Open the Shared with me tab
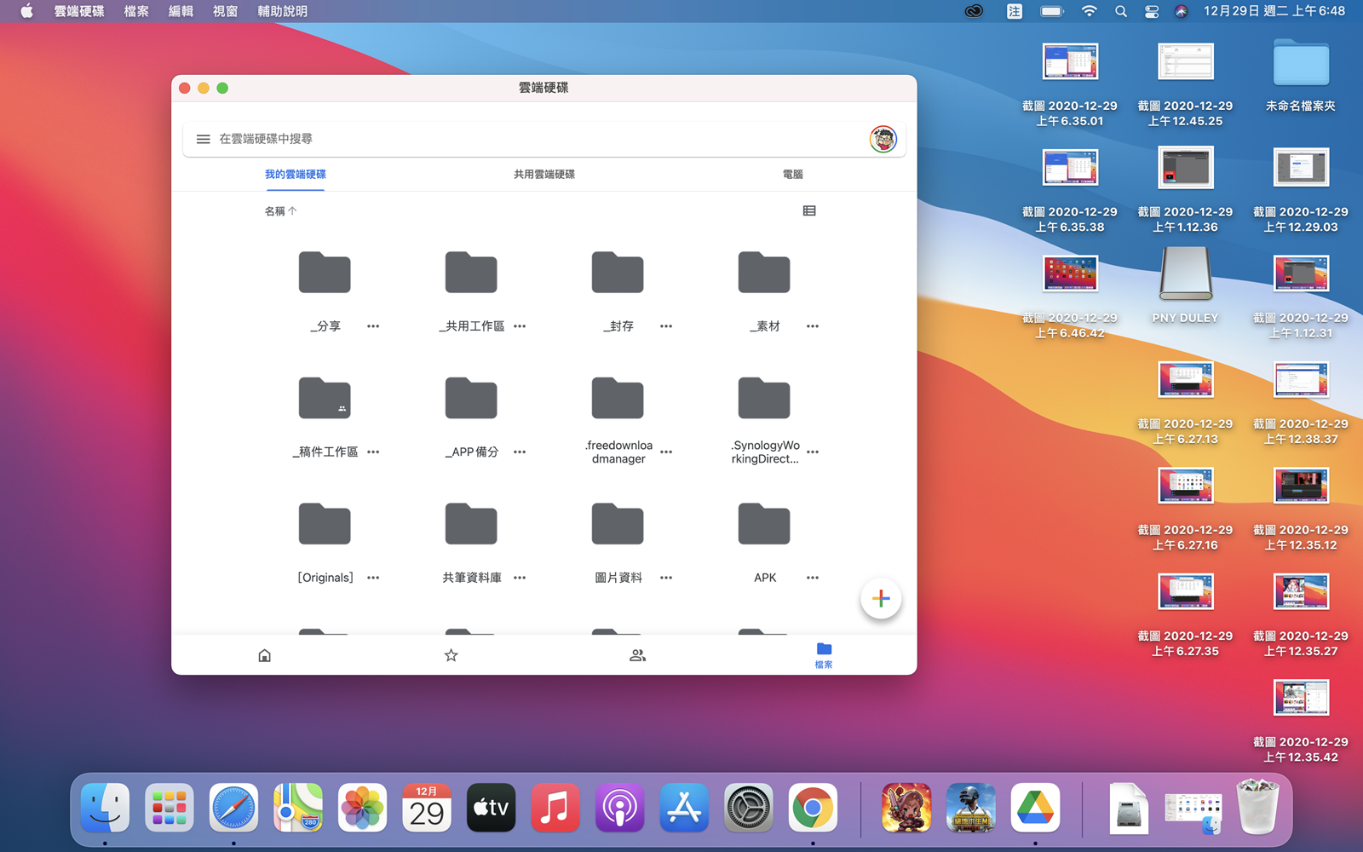The image size is (1363, 852). click(x=637, y=655)
